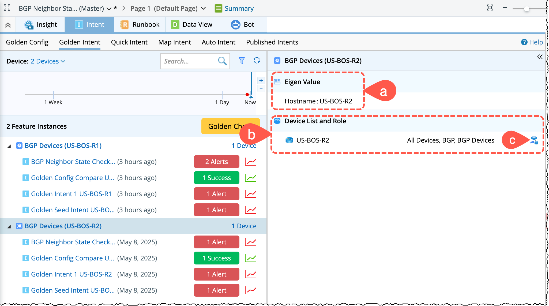Viewport: 549px width, 306px height.
Task: Open Page 1 (Default Page) dropdown
Action: 203,8
